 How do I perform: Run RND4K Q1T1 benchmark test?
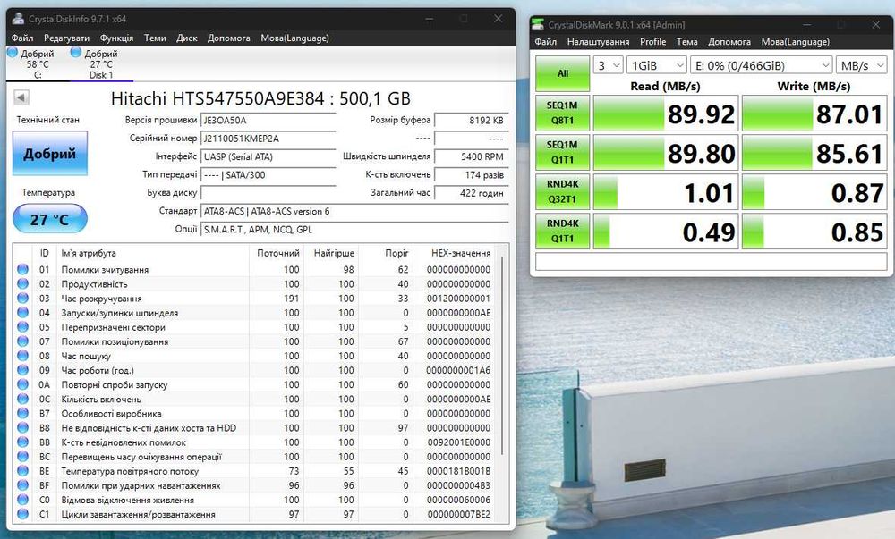click(562, 231)
